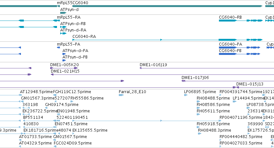
Task: Open the DME1-005K20 BAC clone
Action: (x=64, y=68)
